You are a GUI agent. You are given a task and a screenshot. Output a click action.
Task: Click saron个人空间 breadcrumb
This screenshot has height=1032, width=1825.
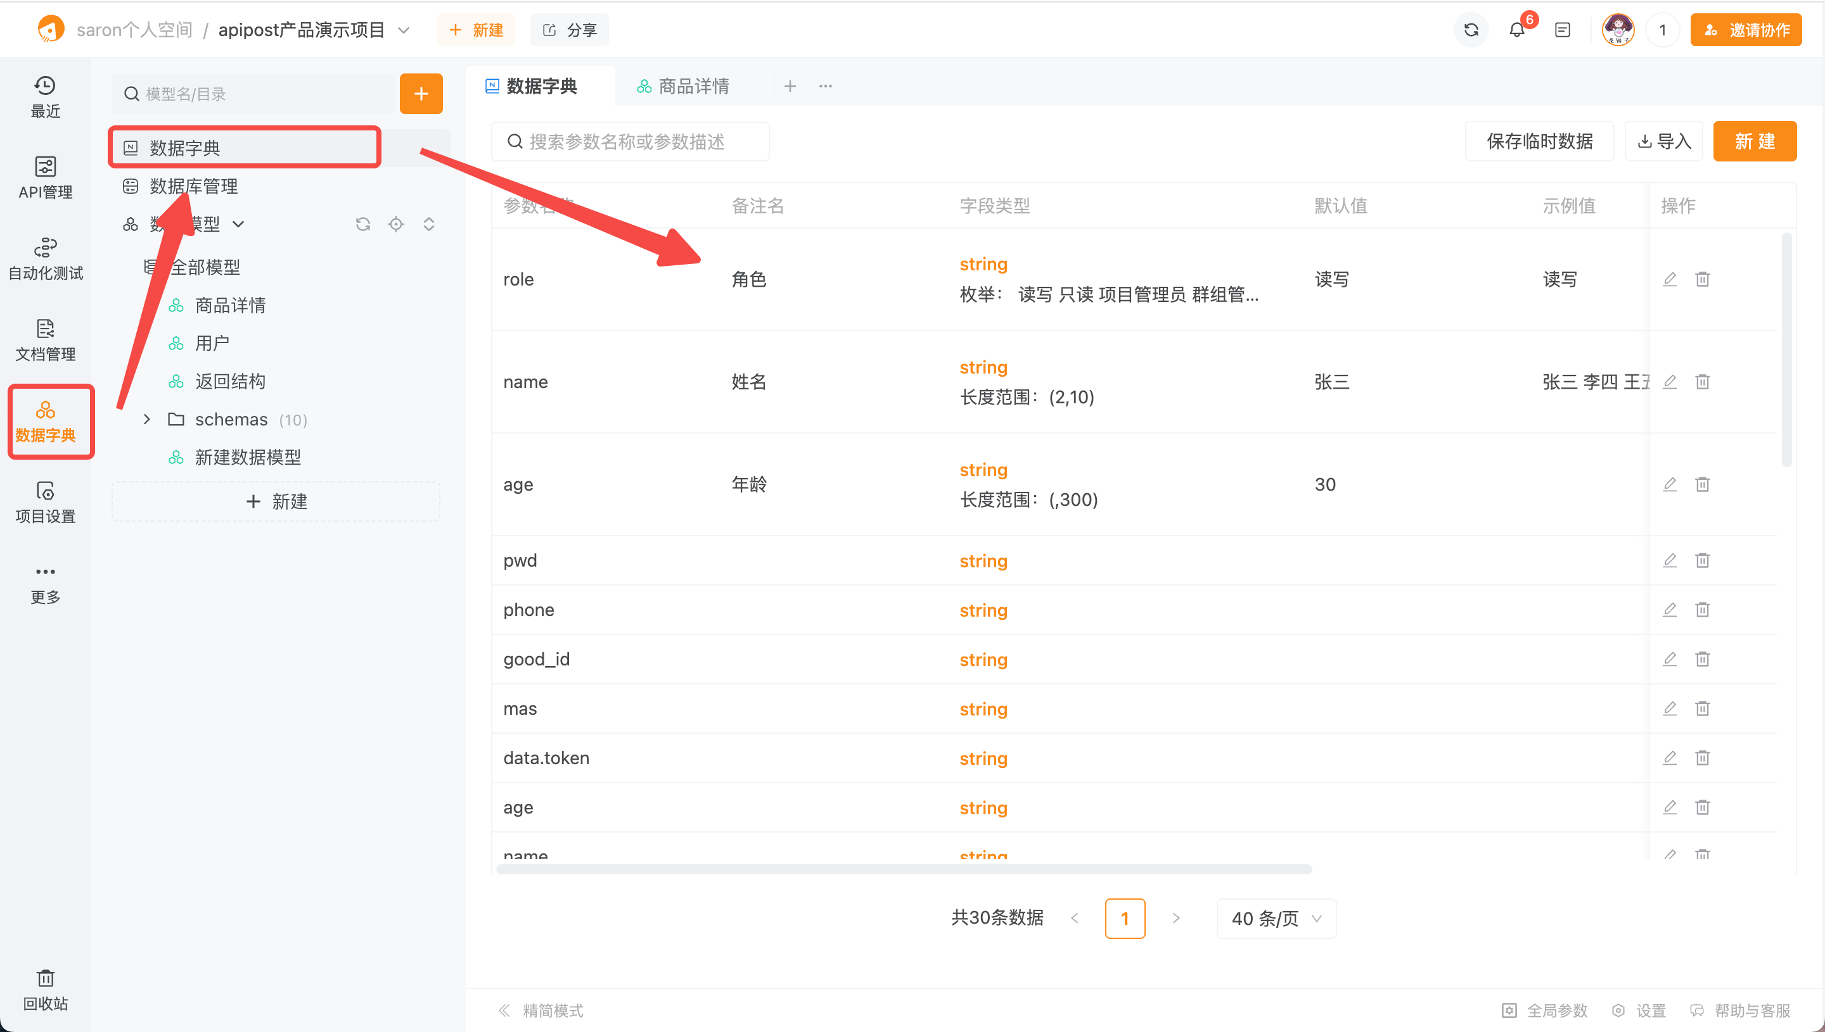[x=135, y=30]
